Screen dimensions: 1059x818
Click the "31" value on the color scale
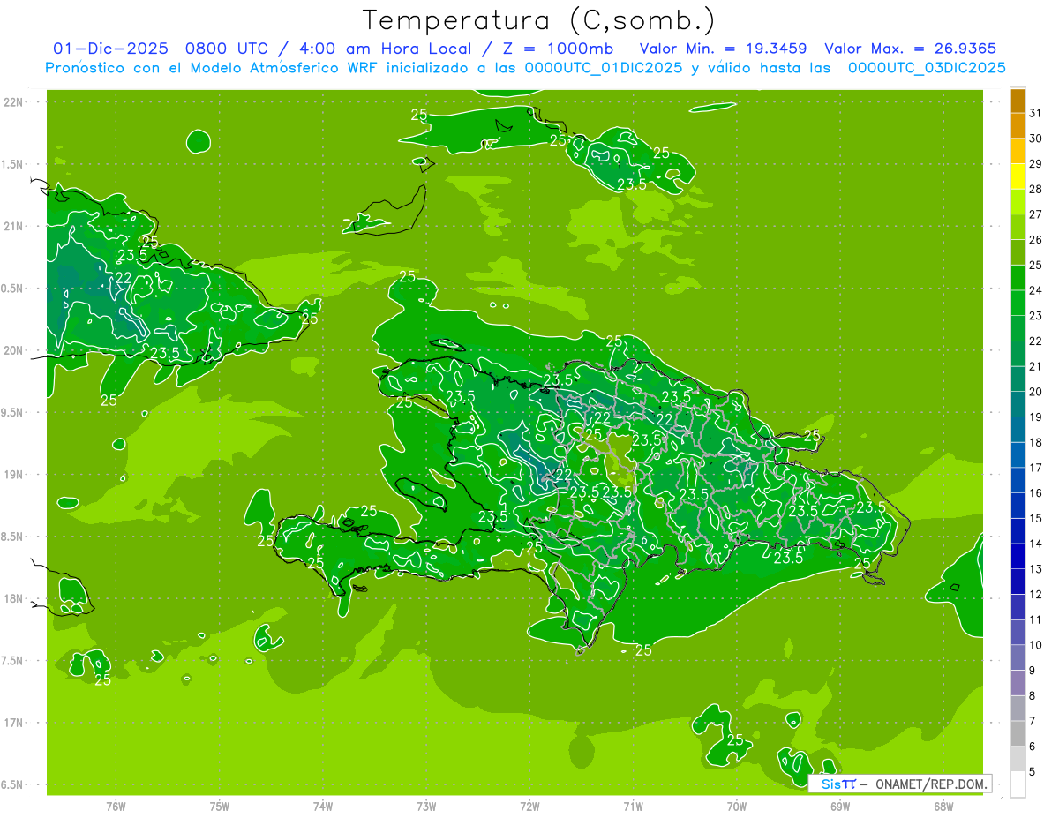pyautogui.click(x=1036, y=113)
